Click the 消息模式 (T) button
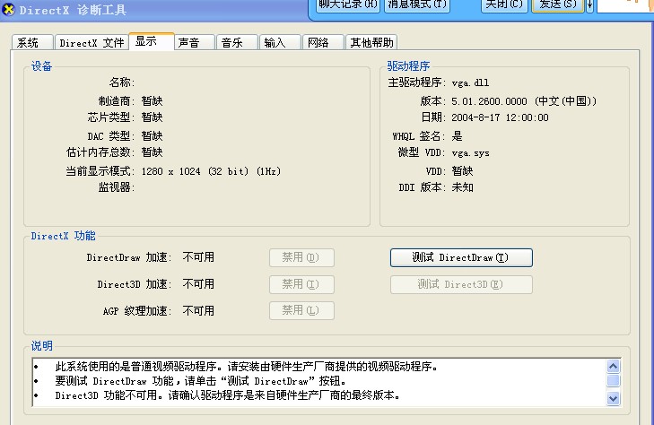This screenshot has height=425, width=654. point(416,5)
